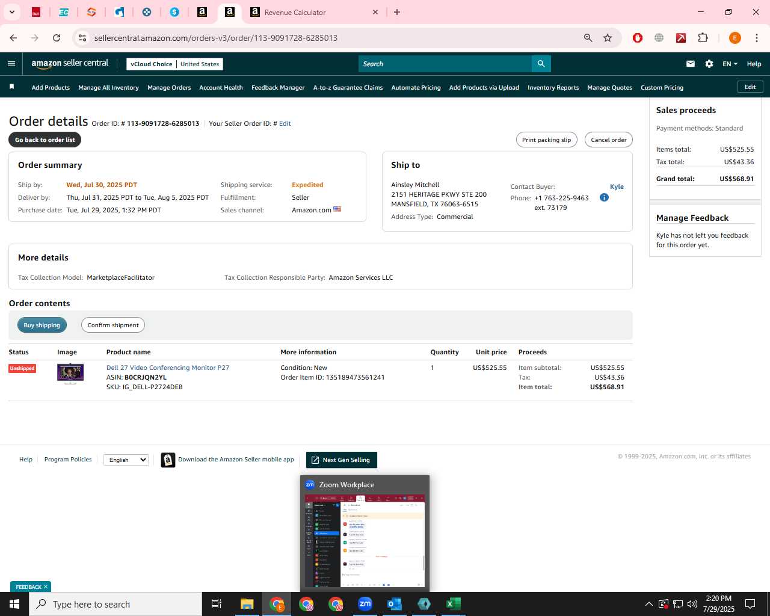The height and width of the screenshot is (616, 770).
Task: Open the Chrome three-dot menu
Action: (x=757, y=38)
